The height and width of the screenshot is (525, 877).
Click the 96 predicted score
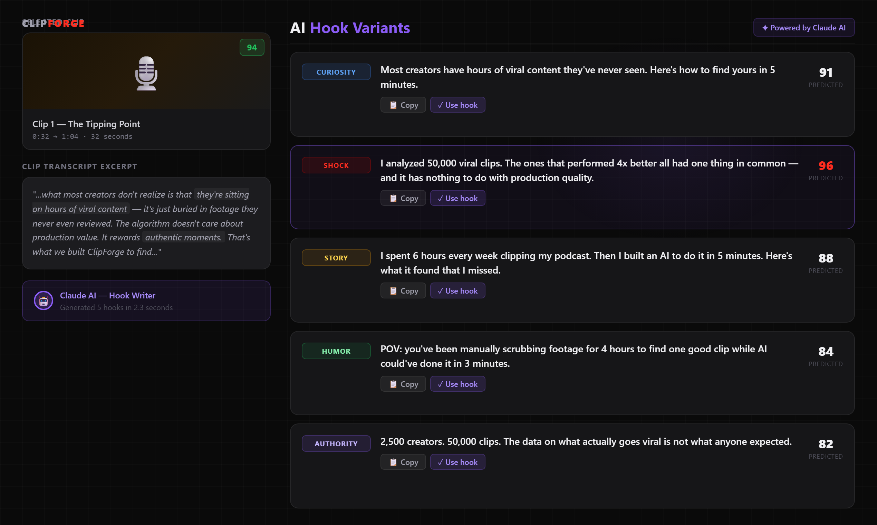[825, 166]
